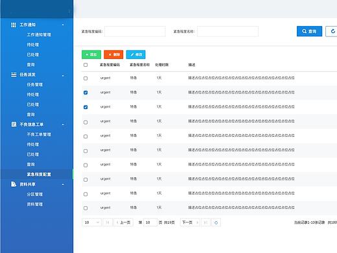
Task: Expand the 资料共享 section title
Action: click(x=28, y=184)
